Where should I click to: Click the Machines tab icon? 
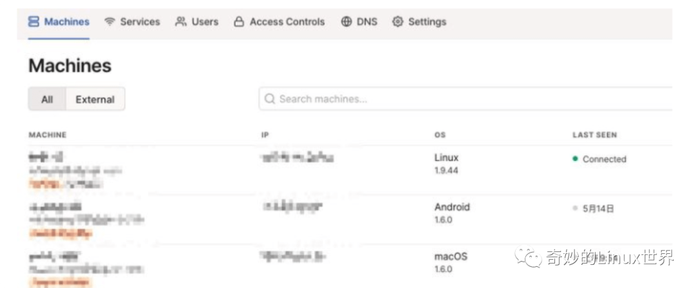34,21
